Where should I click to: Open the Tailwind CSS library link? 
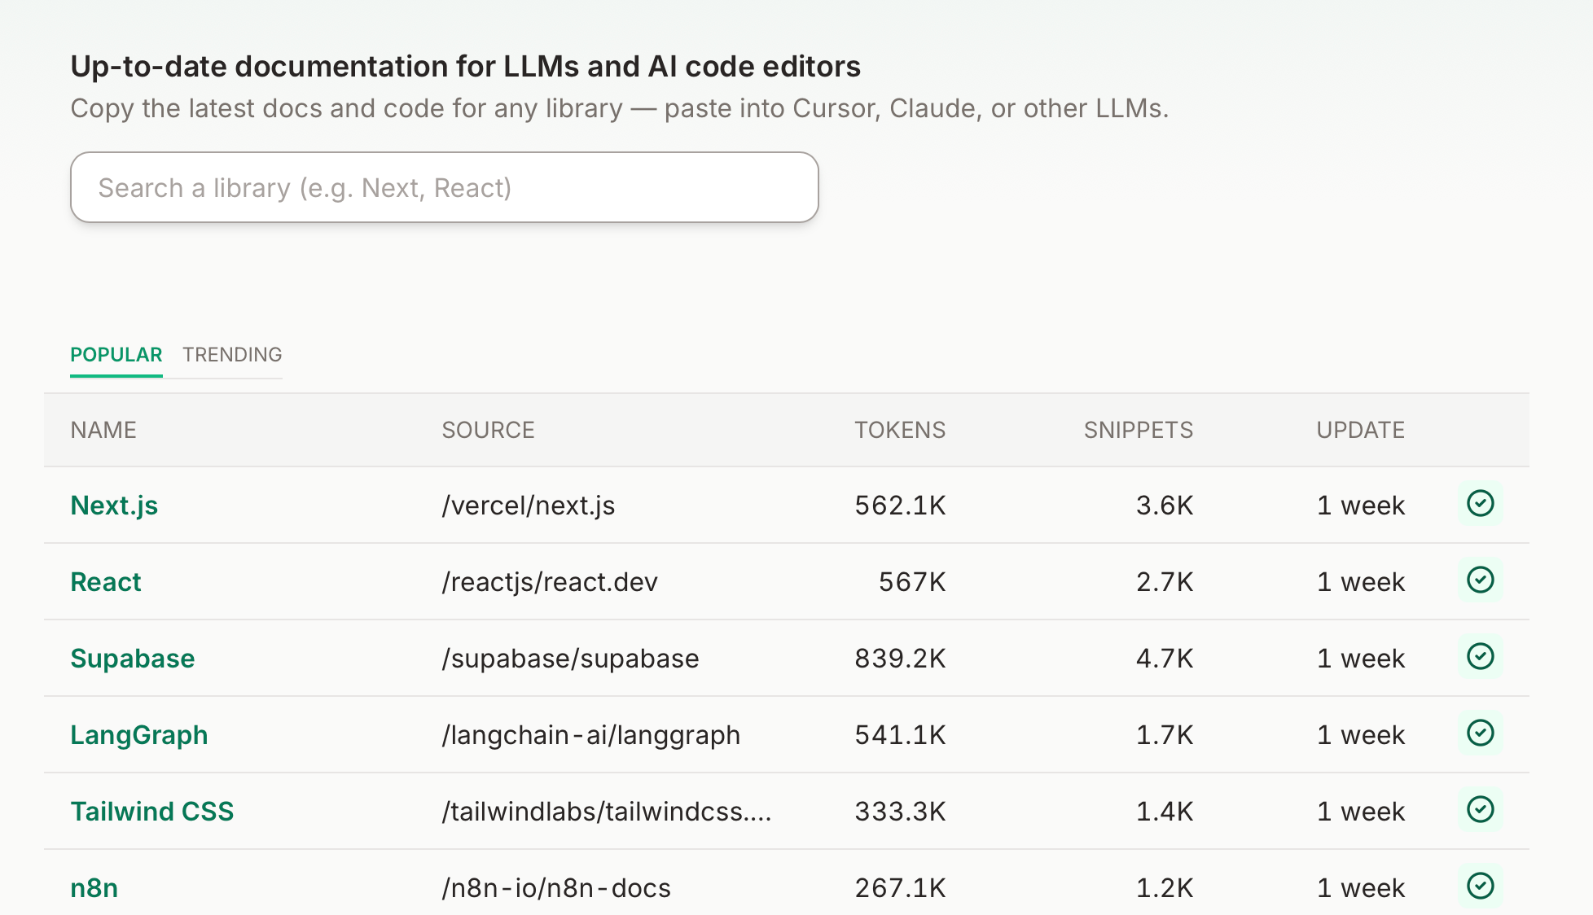[152, 812]
